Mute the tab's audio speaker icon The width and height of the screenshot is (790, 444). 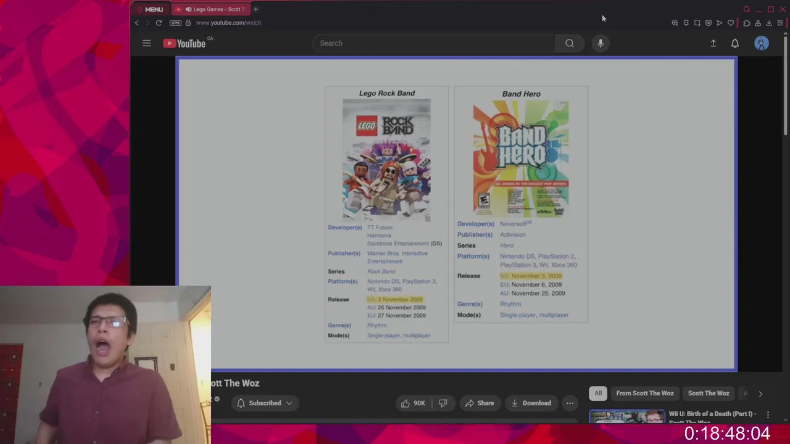point(188,9)
